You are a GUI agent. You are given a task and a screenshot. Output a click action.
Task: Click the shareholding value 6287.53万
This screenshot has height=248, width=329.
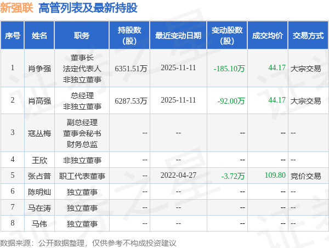point(131,101)
